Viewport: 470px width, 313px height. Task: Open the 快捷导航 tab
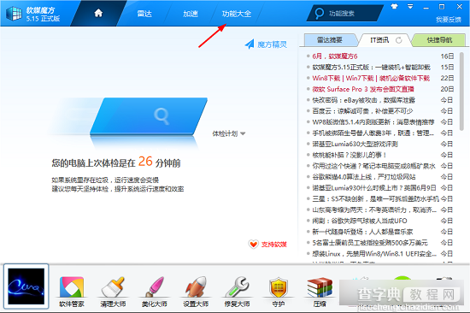[439, 40]
